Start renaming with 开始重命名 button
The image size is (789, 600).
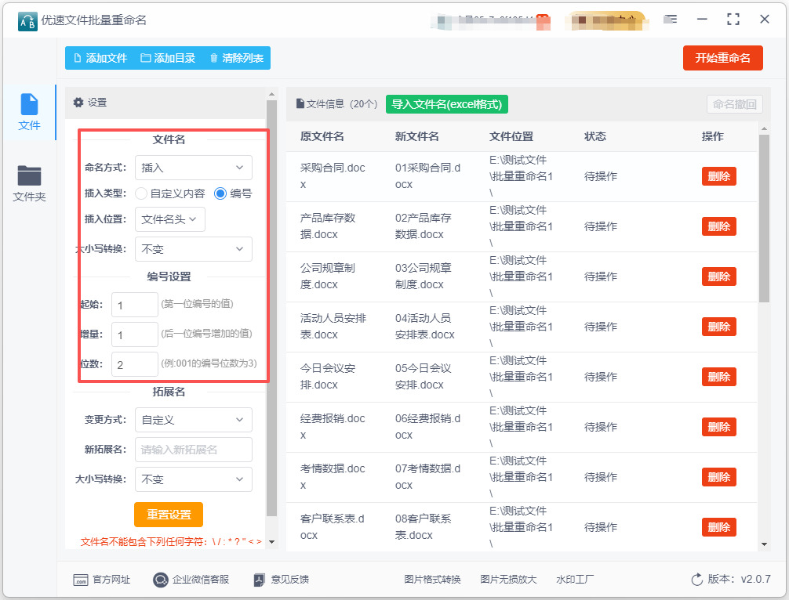[722, 58]
